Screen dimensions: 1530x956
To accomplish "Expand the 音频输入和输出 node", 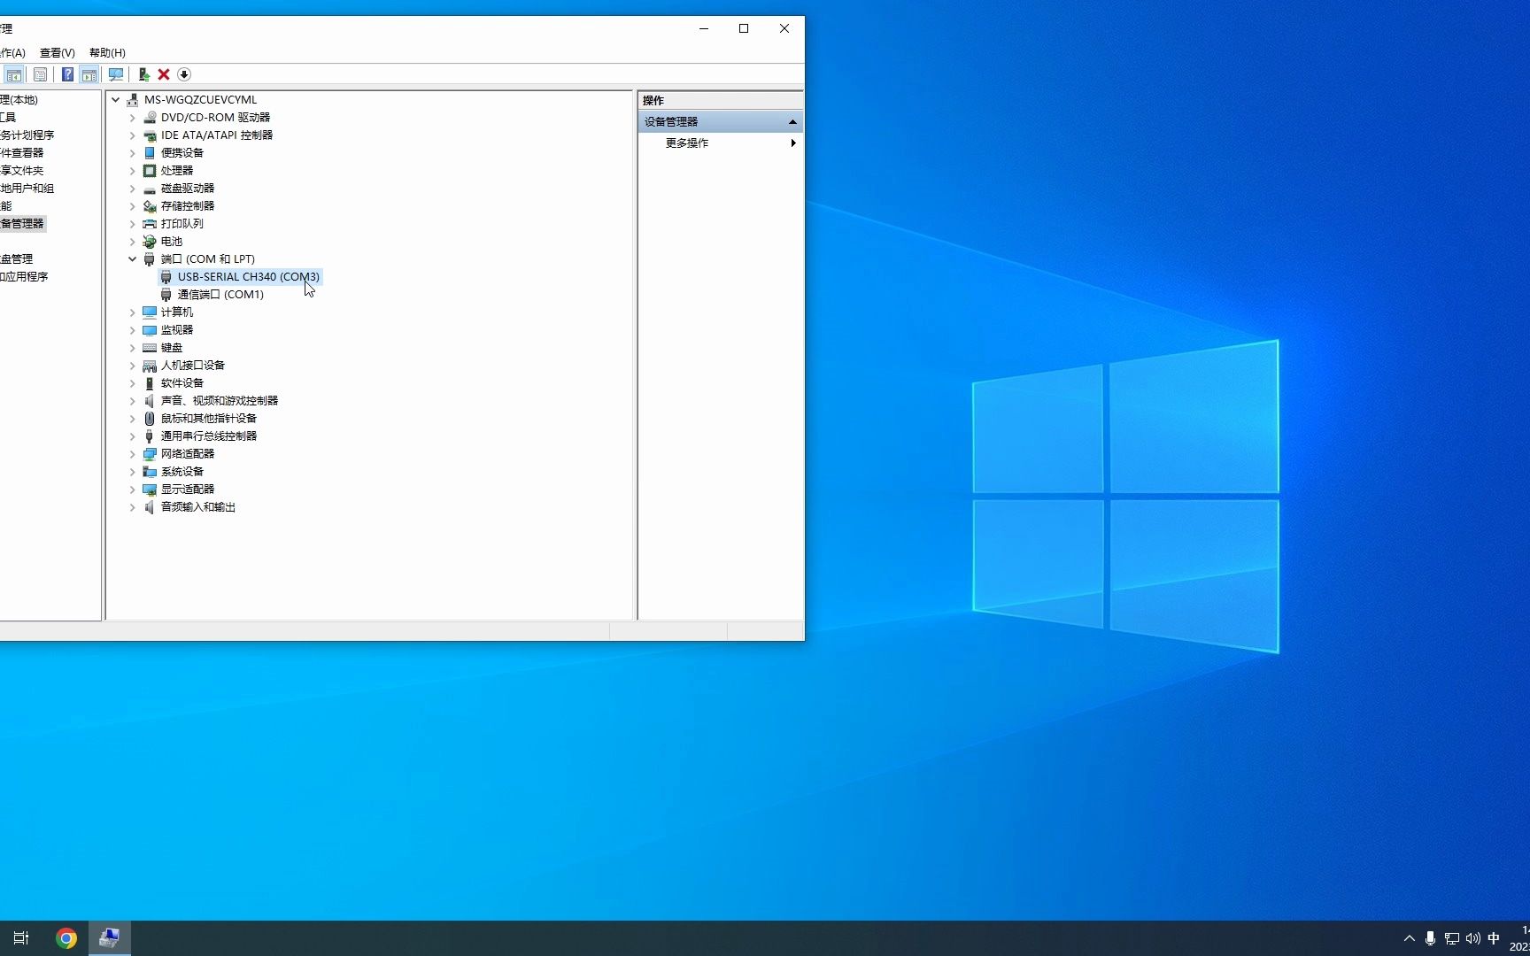I will coord(132,506).
